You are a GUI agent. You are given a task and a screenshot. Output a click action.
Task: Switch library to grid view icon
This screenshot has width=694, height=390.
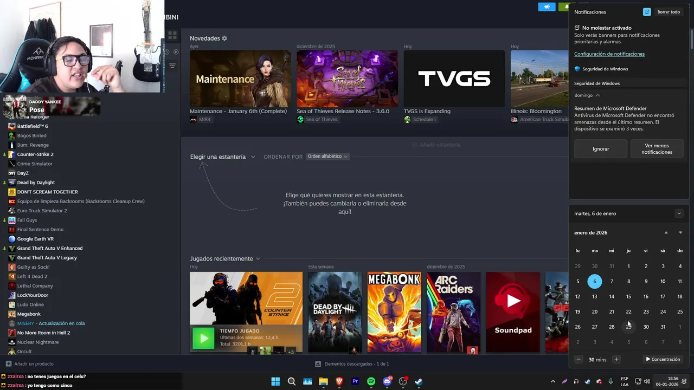click(x=172, y=35)
